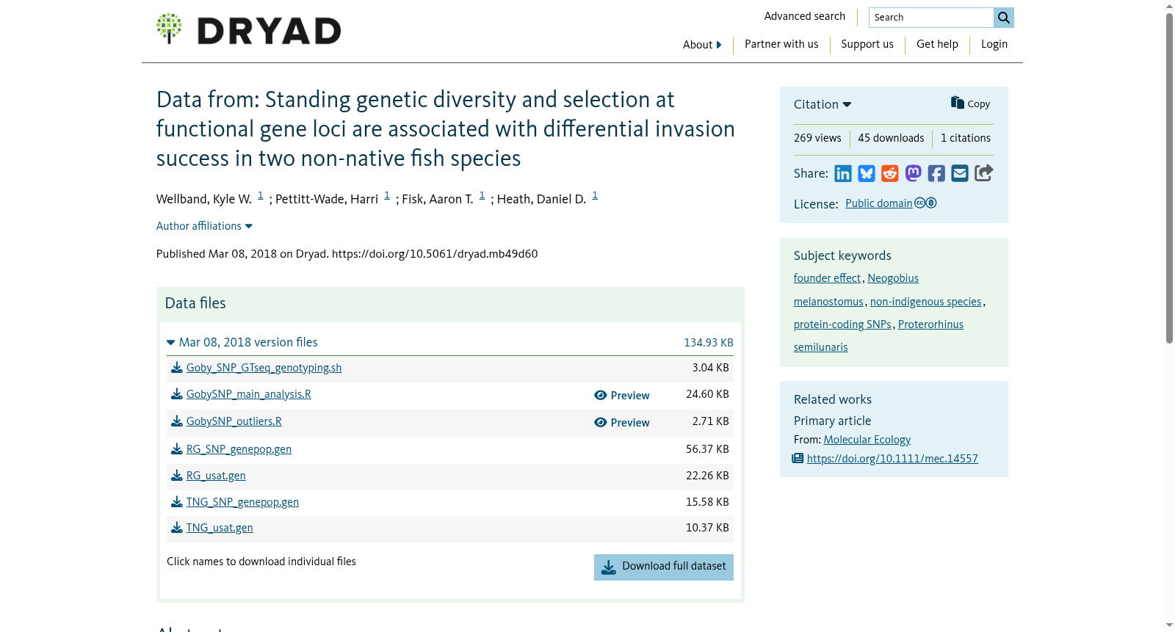Open Get help menu item
The width and height of the screenshot is (1175, 632).
(x=937, y=44)
